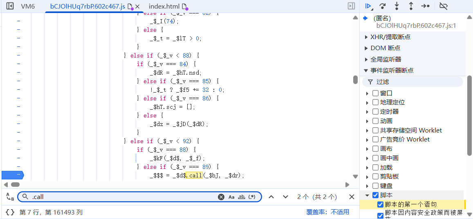Jump to next search result

(x=285, y=197)
